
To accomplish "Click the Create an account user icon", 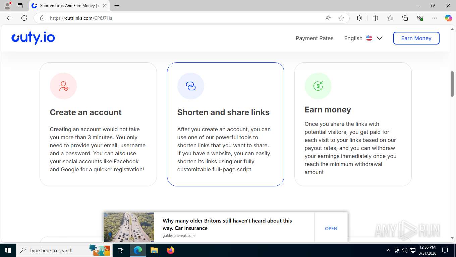I will pos(63,86).
